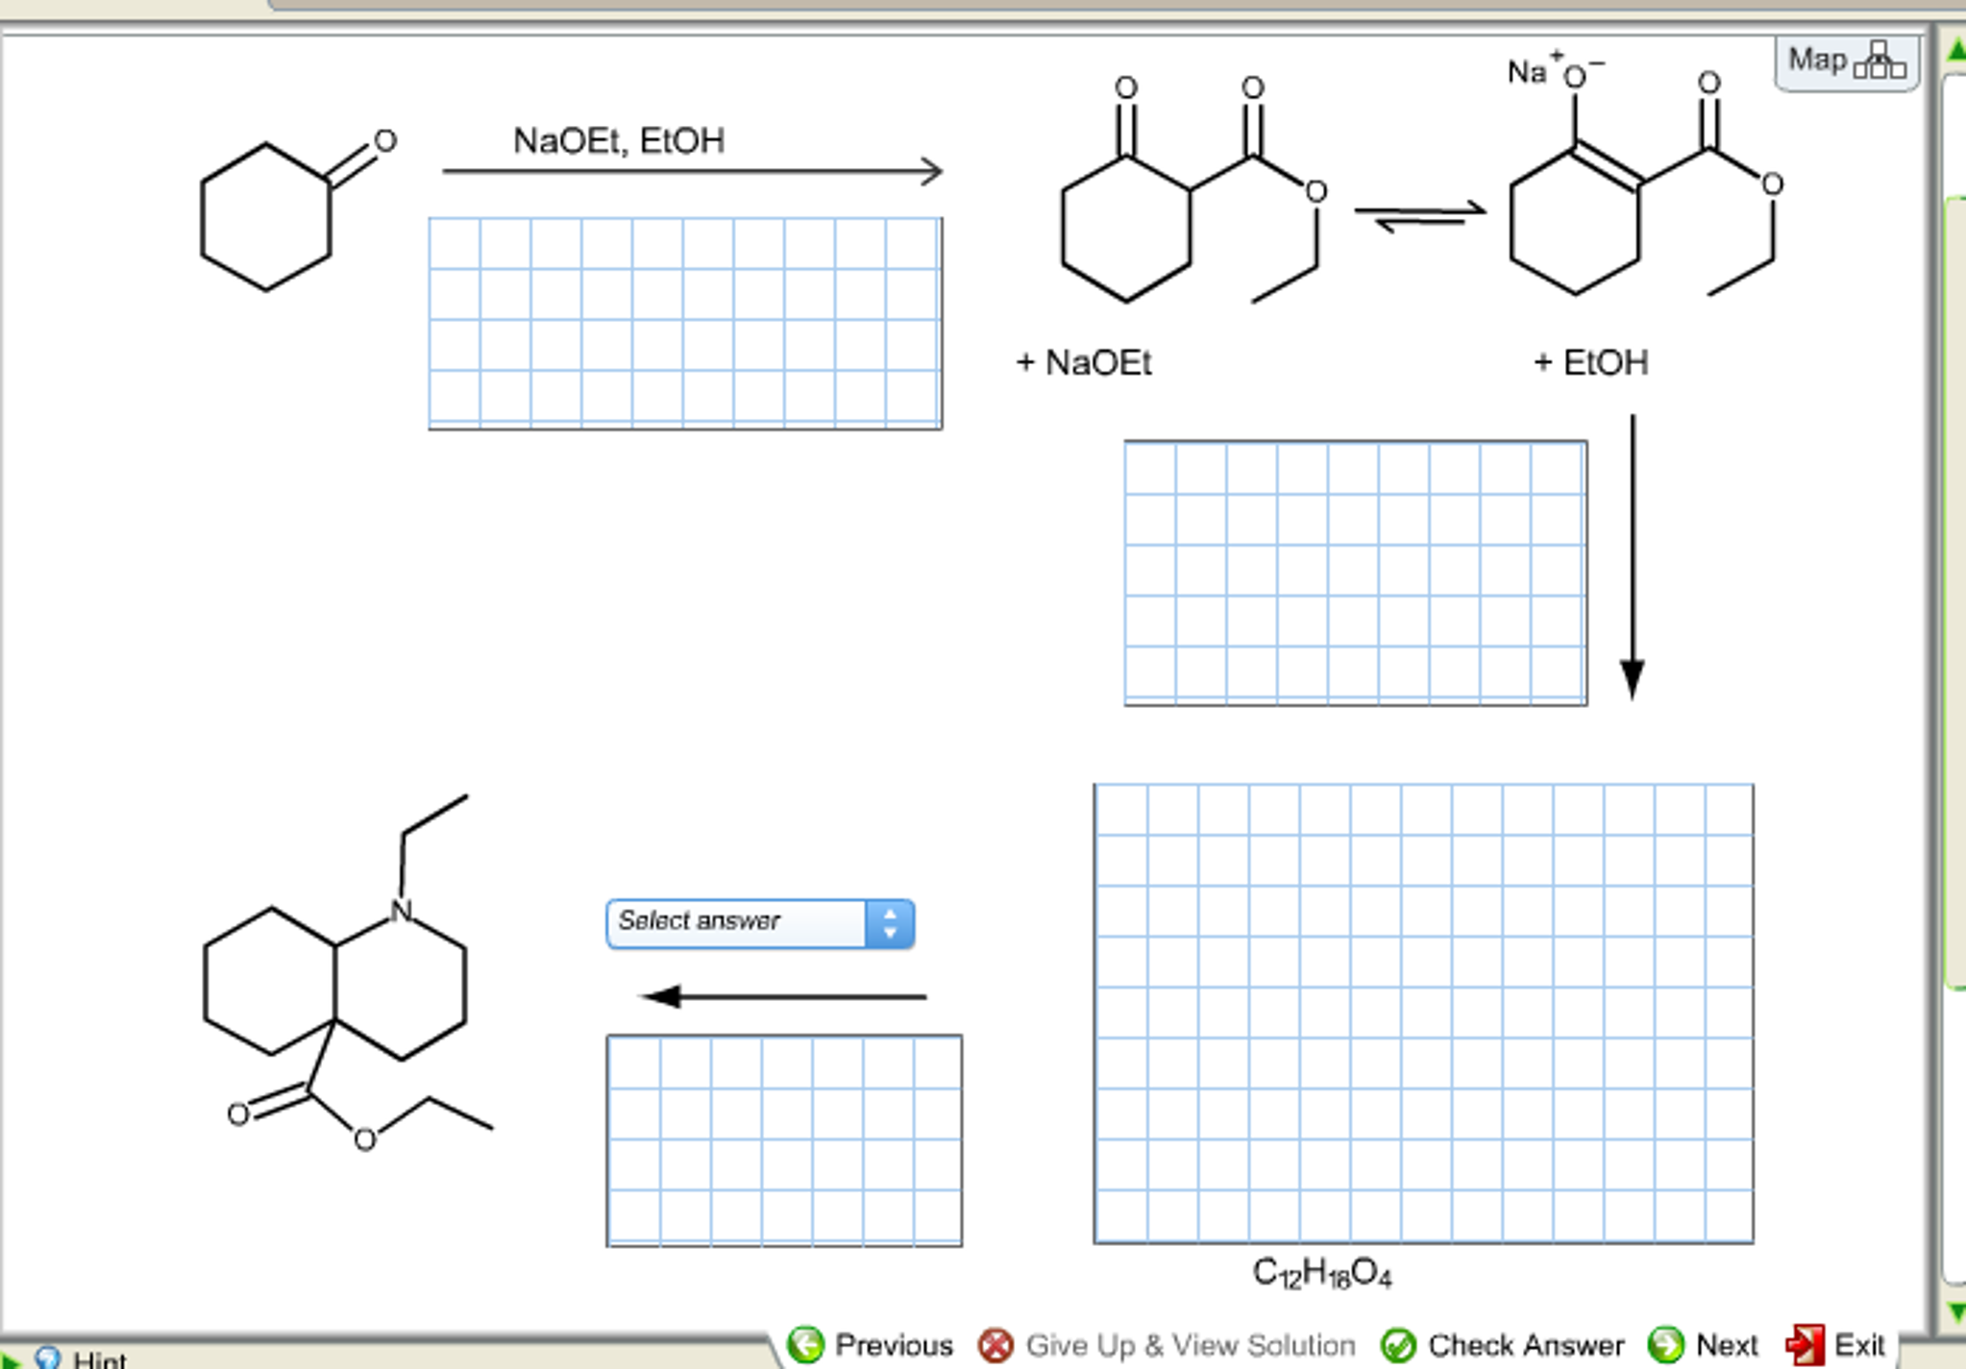Click the Next green arrow icon

pyautogui.click(x=1664, y=1344)
